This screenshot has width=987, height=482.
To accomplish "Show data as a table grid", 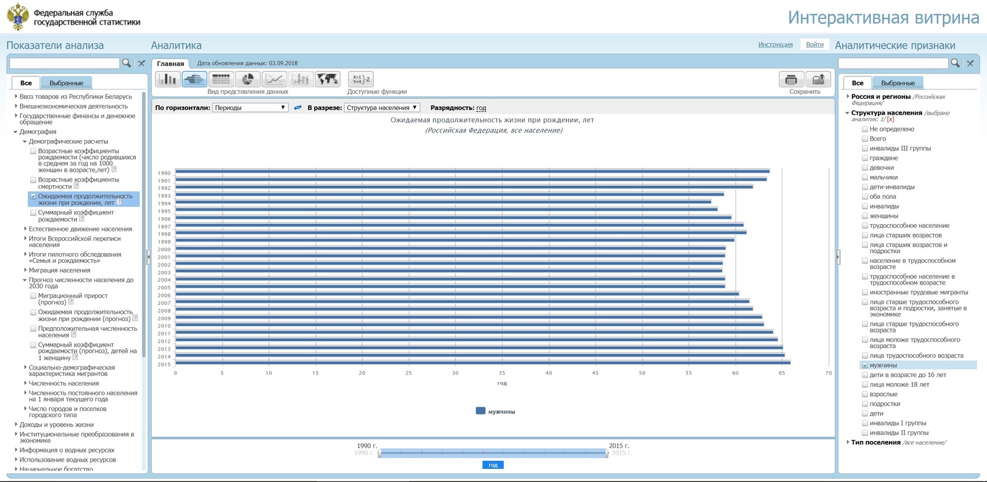I will [221, 79].
